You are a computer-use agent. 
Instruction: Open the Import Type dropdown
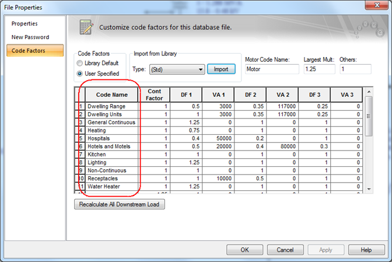click(177, 69)
